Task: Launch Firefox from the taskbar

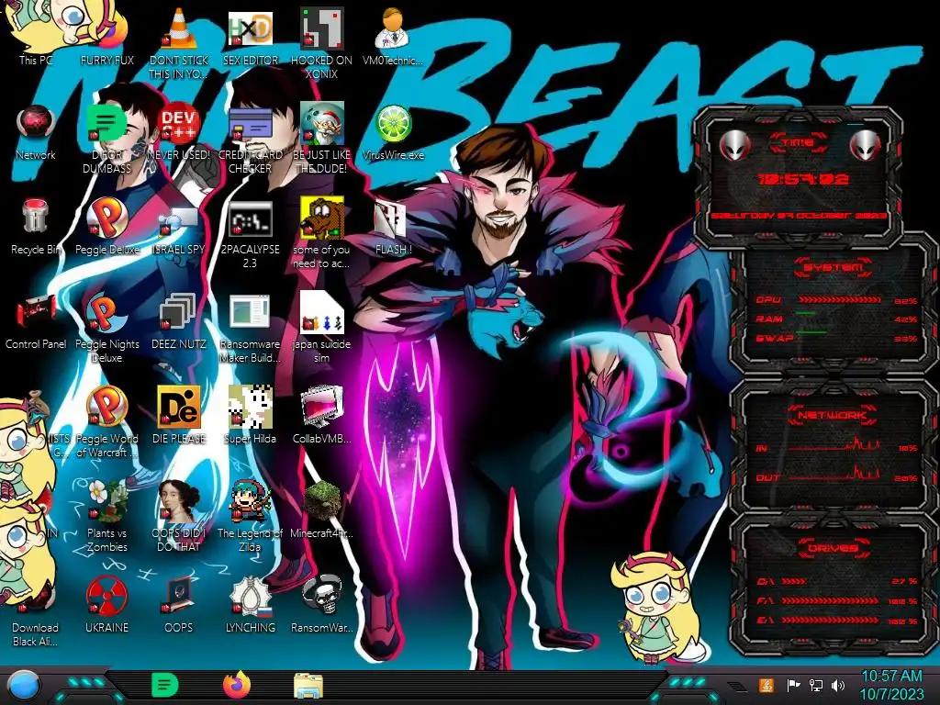Action: click(x=237, y=685)
